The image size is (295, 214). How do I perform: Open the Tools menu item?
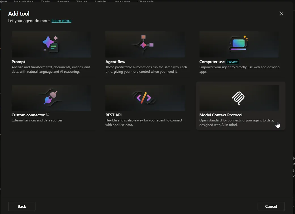click(x=45, y=2)
